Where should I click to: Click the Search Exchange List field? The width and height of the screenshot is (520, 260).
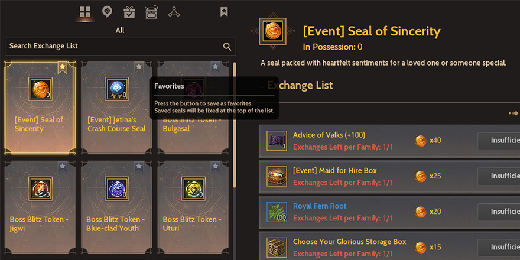112,47
